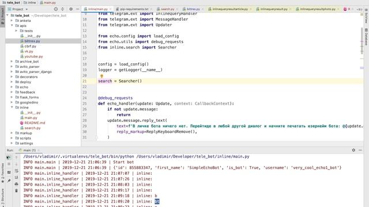This screenshot has width=369, height=207.
Task: Switch to the inlinequeryresult.py tab
Action: 274,9
